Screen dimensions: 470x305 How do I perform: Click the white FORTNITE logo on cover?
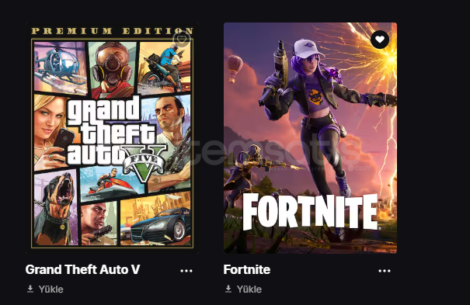point(310,211)
